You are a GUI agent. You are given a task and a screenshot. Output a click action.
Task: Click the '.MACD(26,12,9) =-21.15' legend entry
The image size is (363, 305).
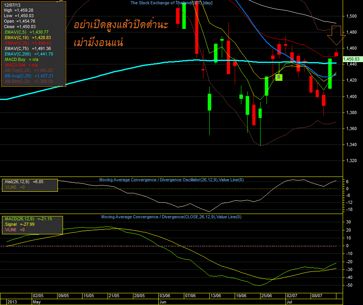click(x=28, y=219)
